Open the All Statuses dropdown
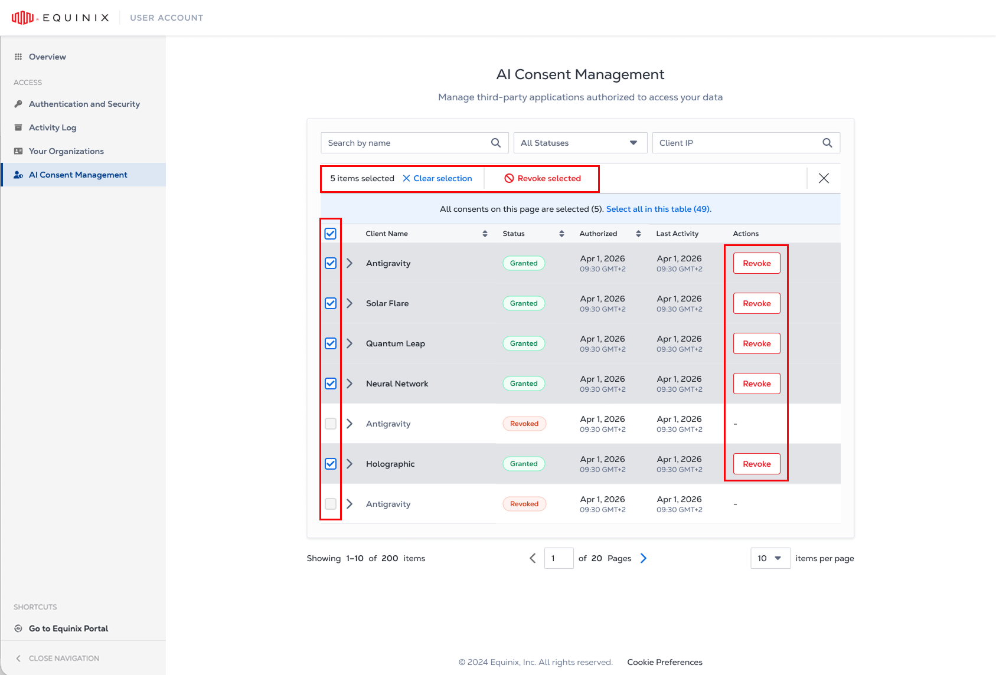This screenshot has height=675, width=996. point(580,143)
